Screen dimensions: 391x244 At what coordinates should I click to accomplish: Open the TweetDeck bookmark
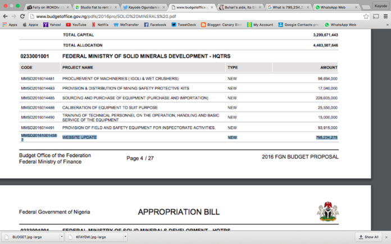185,25
